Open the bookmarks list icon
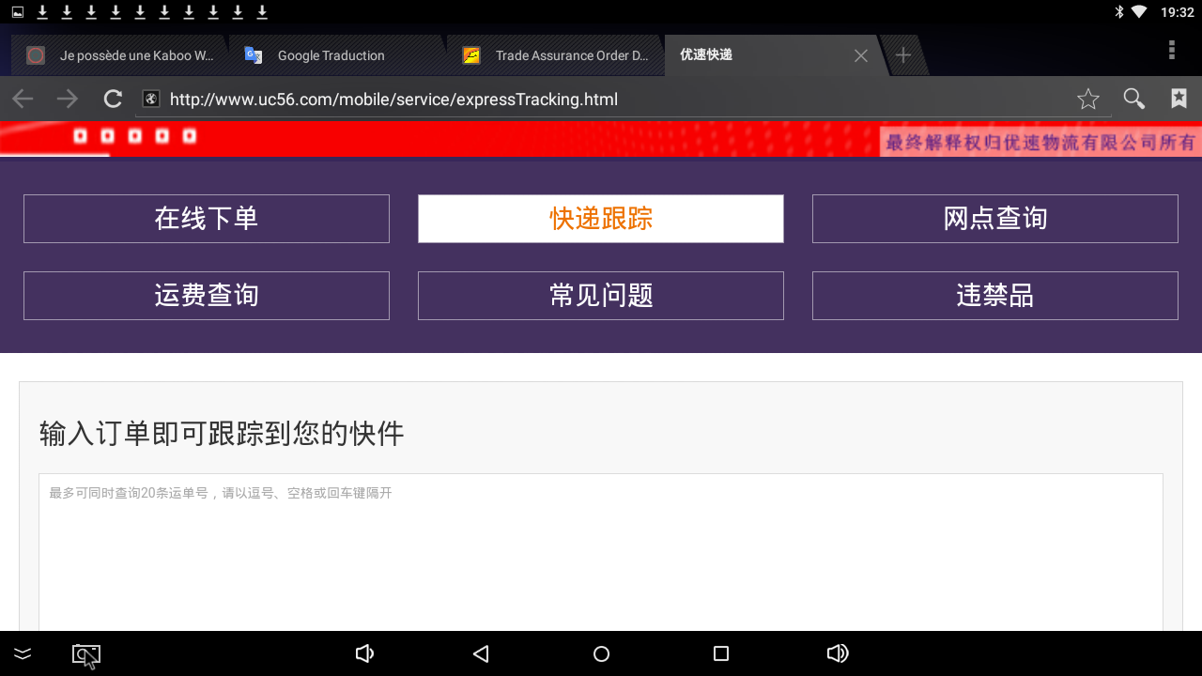1202x676 pixels. coord(1179,99)
